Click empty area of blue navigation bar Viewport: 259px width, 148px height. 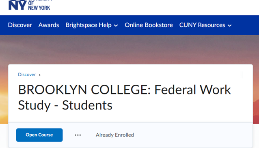point(244,25)
